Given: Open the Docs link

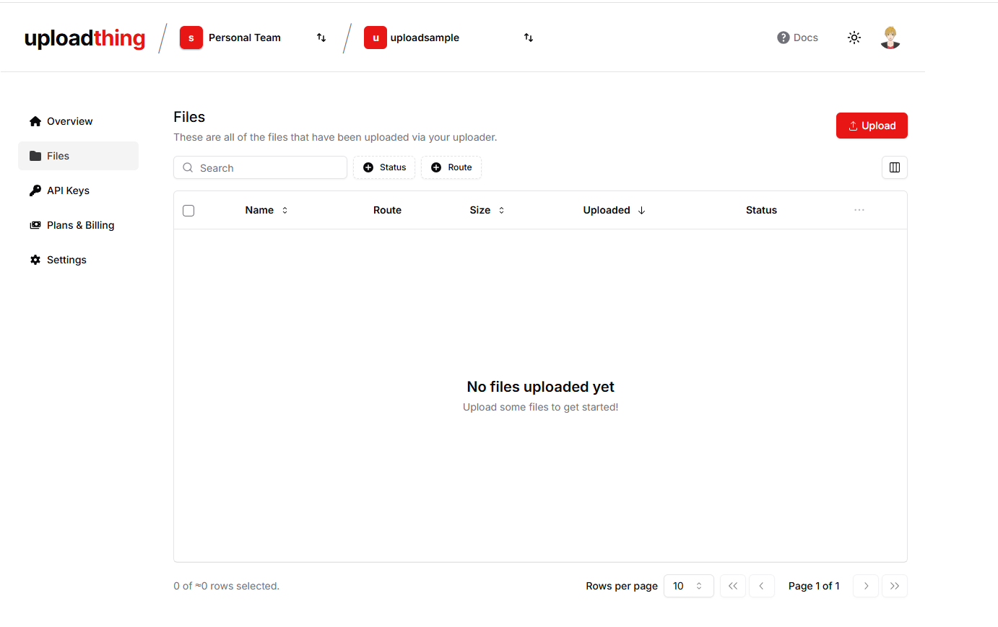Looking at the screenshot, I should pos(797,38).
